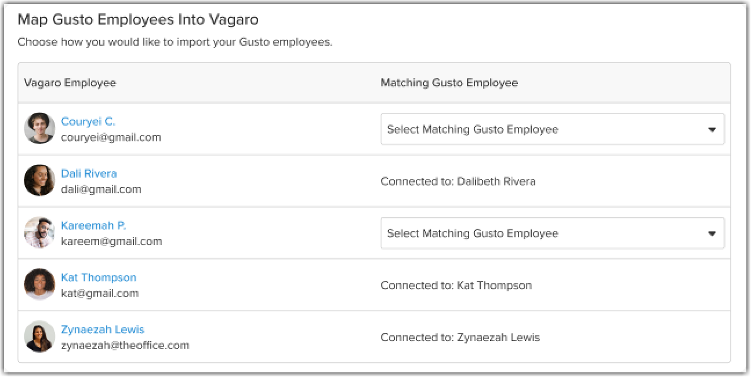The image size is (751, 377).
Task: Click the Connected to: Dalibeth Rivera text
Action: (x=458, y=181)
